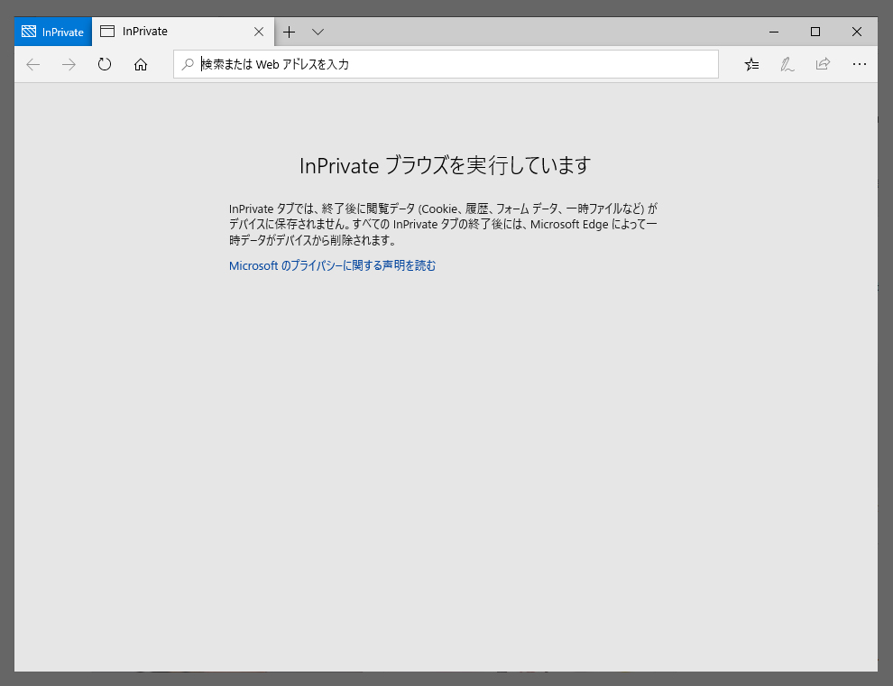Viewport: 893px width, 686px height.
Task: Open Settings and more ellipsis menu
Action: (860, 64)
